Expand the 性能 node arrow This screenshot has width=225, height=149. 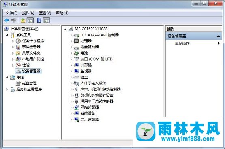click(x=13, y=65)
